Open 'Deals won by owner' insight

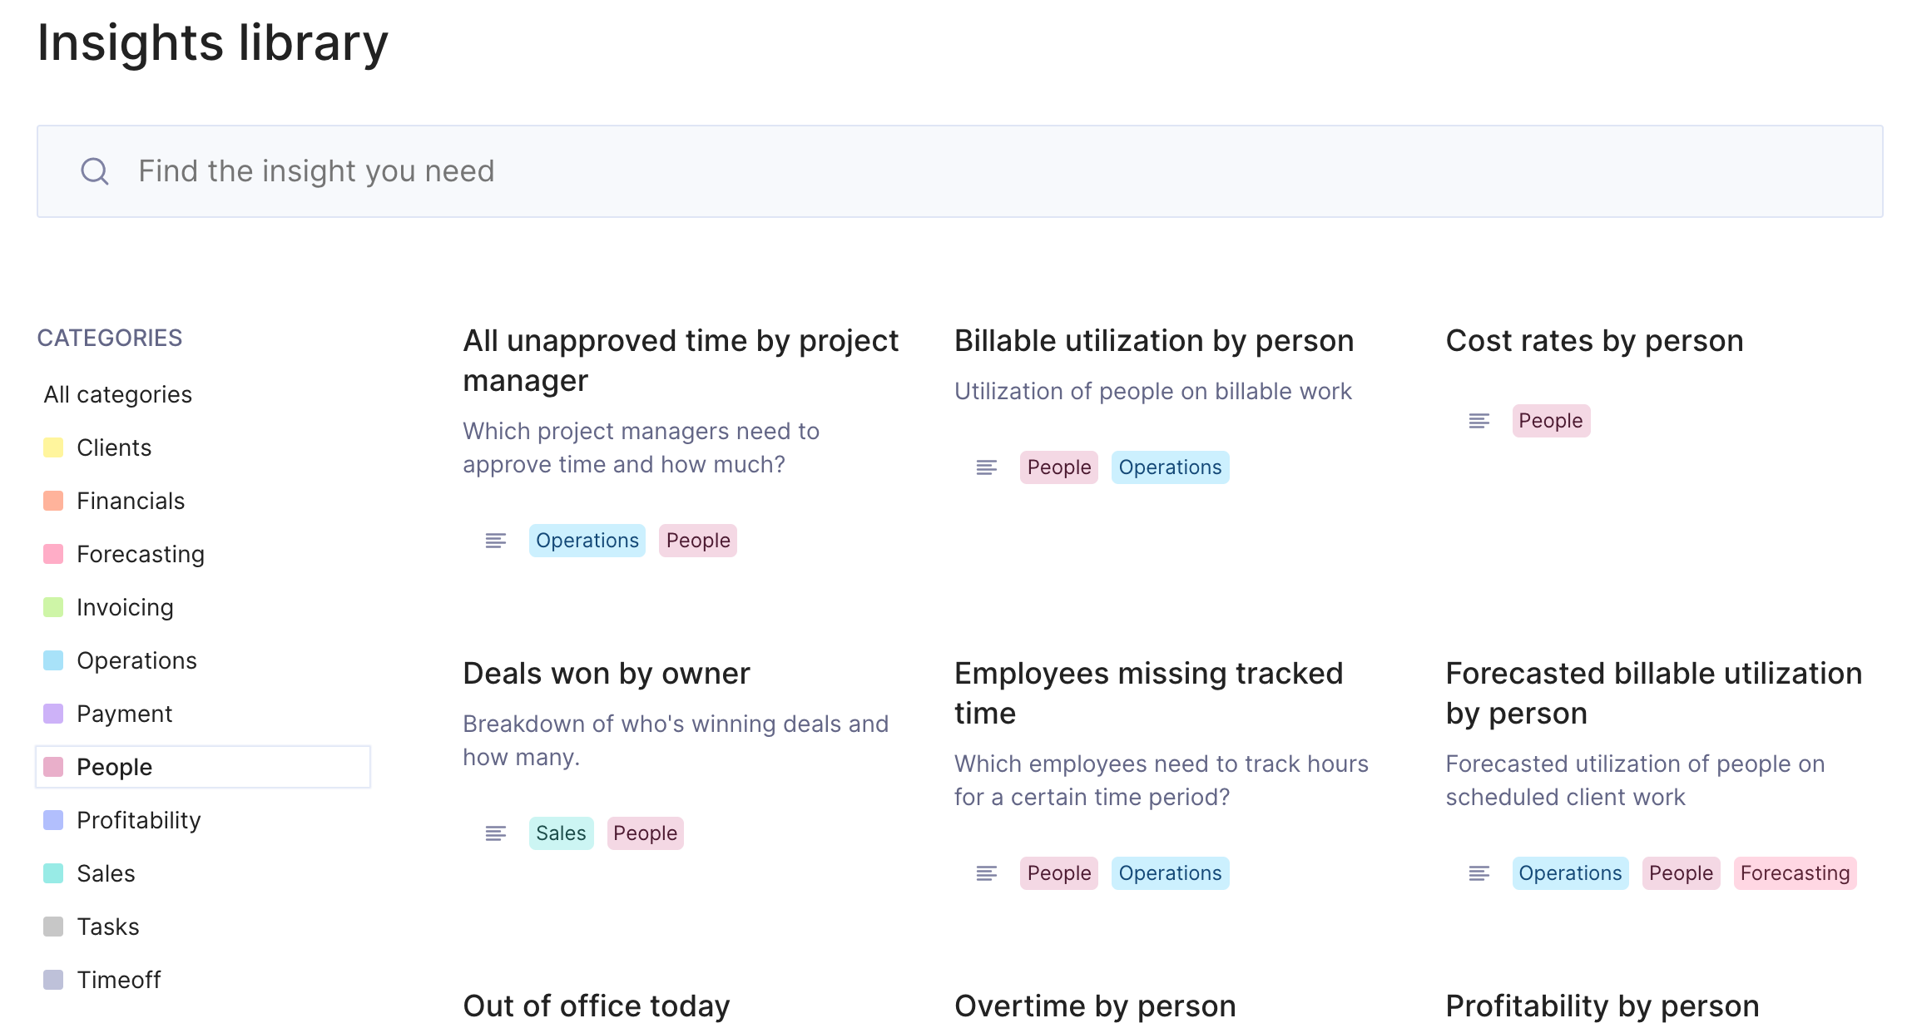pos(607,674)
